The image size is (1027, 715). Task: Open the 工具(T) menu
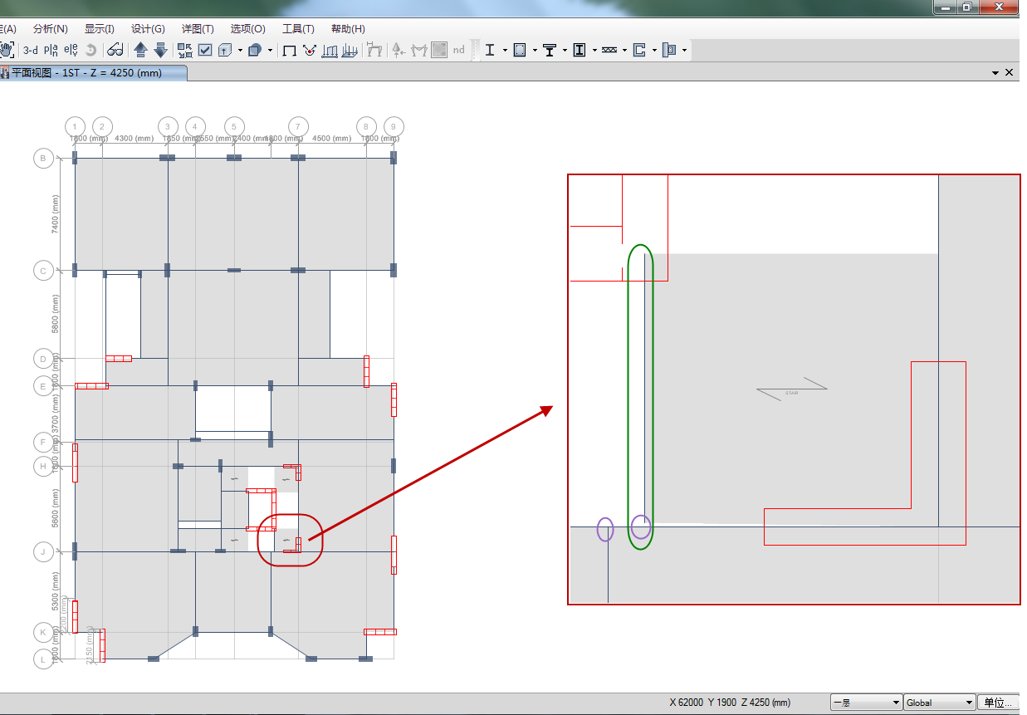298,29
